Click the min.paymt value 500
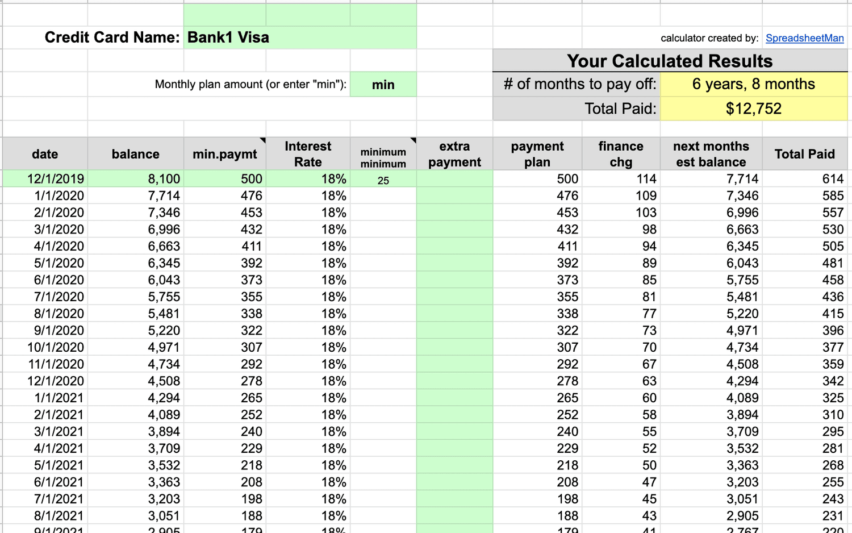 pyautogui.click(x=225, y=179)
